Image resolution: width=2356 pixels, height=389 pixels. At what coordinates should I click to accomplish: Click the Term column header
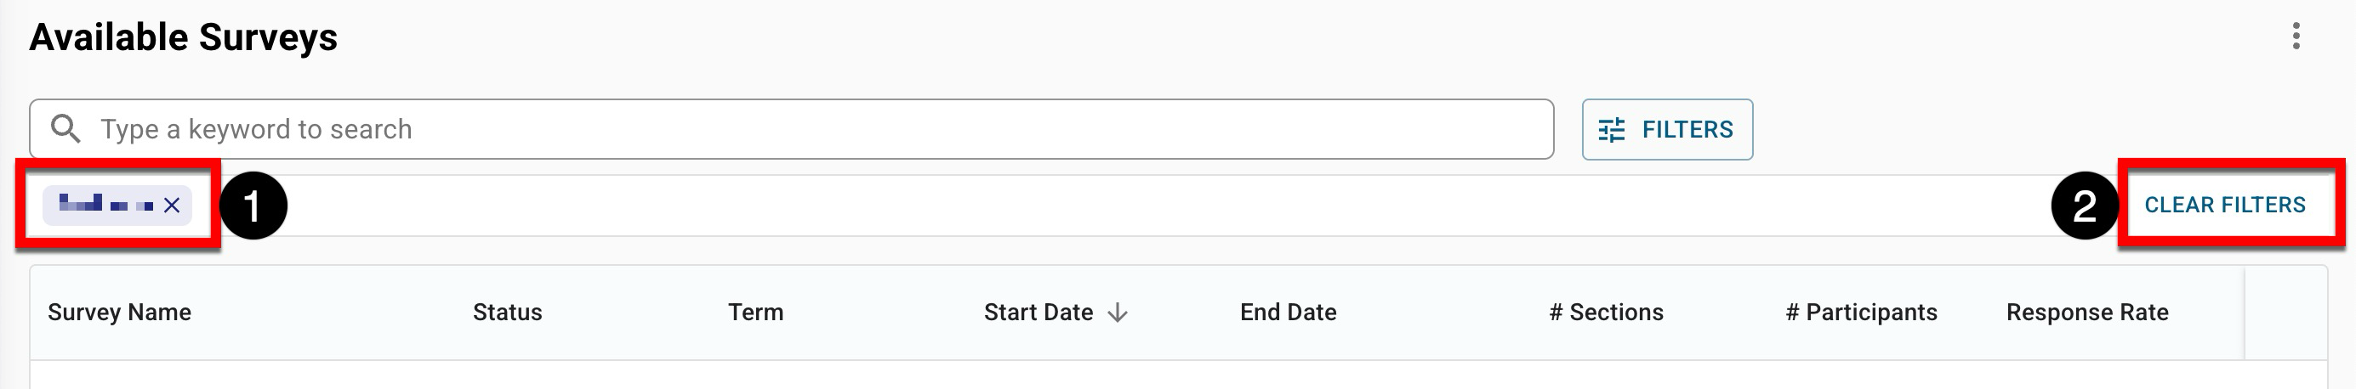coord(755,313)
